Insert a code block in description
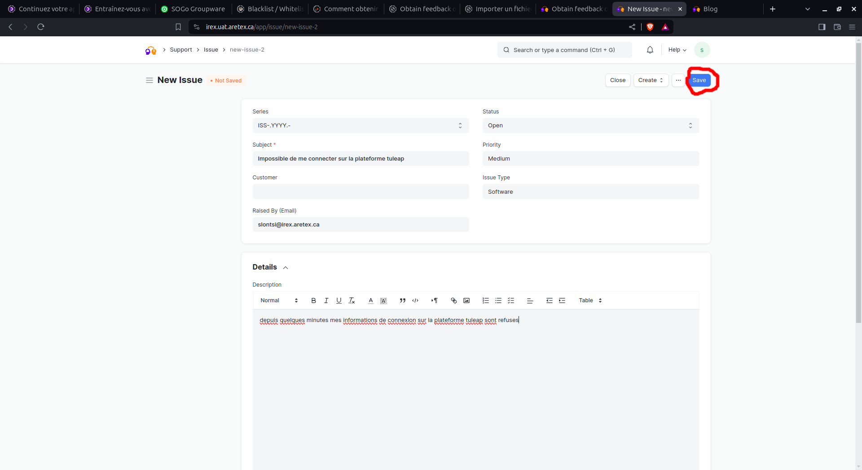 click(415, 300)
